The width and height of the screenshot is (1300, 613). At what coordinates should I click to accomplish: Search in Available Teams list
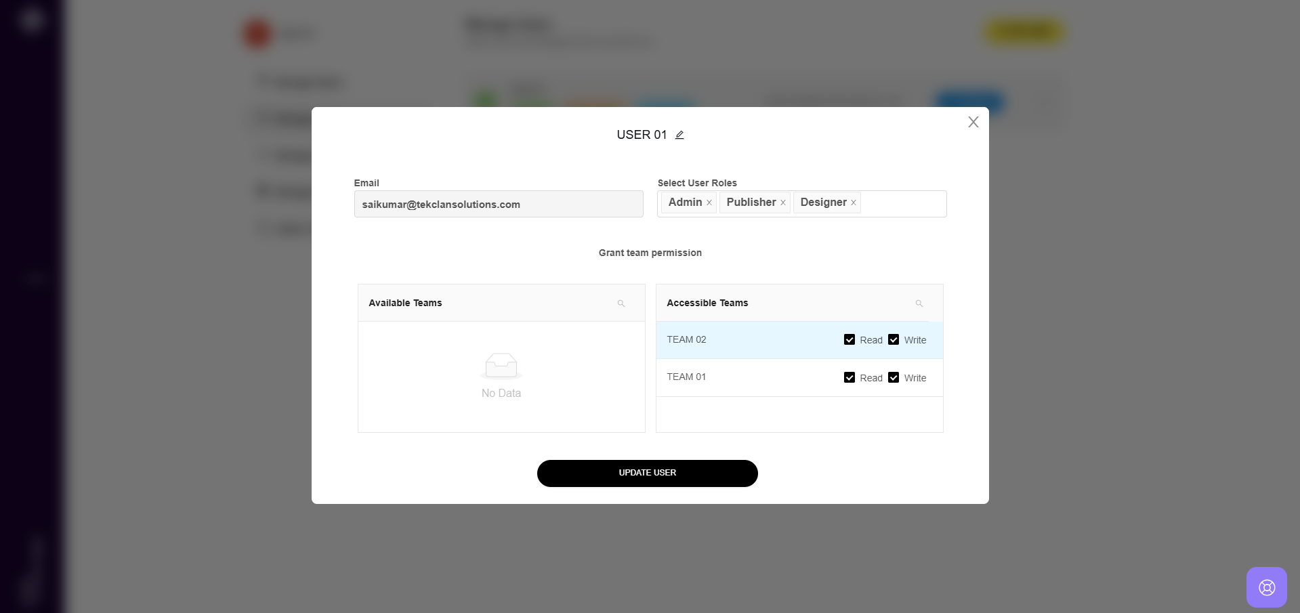pos(621,303)
